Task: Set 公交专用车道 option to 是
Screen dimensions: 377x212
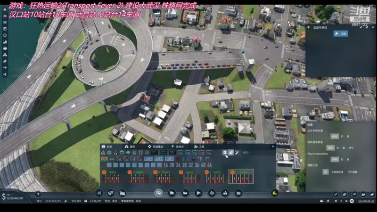Action: pos(348,136)
